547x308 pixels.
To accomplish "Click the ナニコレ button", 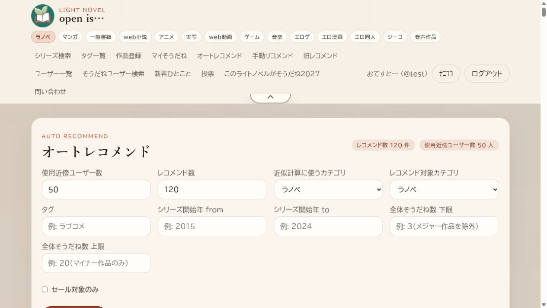I will pyautogui.click(x=446, y=74).
